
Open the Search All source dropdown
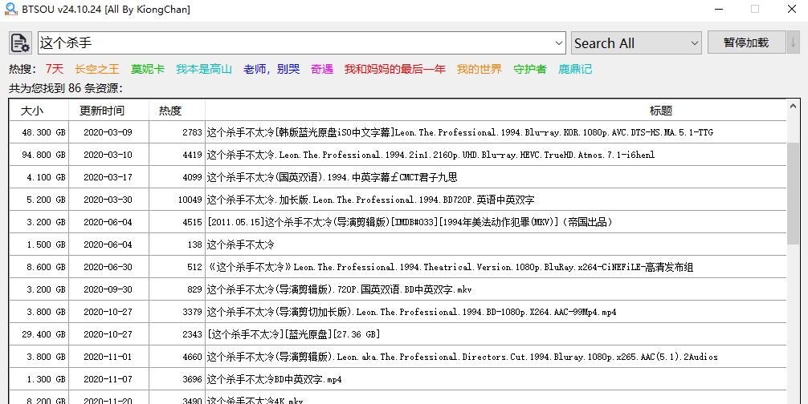click(637, 43)
